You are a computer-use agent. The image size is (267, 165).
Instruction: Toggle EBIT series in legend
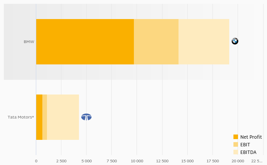(244, 144)
